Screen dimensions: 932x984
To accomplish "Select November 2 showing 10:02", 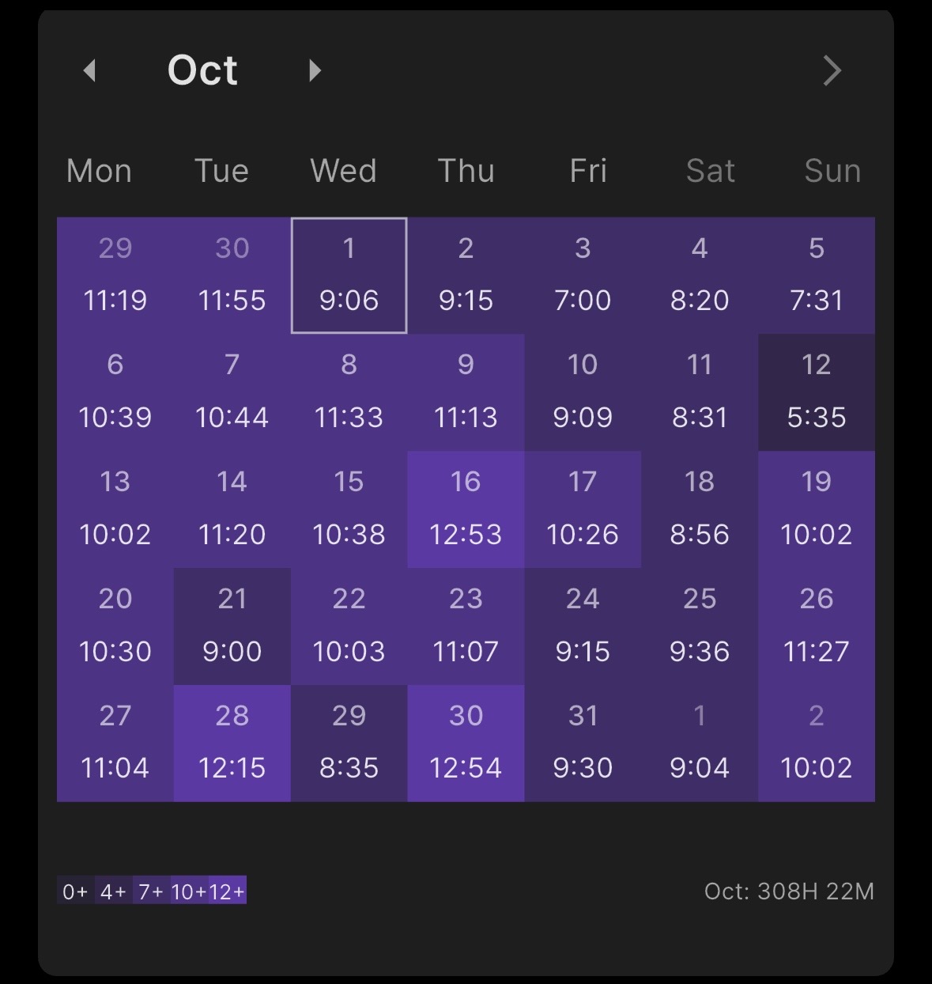I will coord(816,743).
